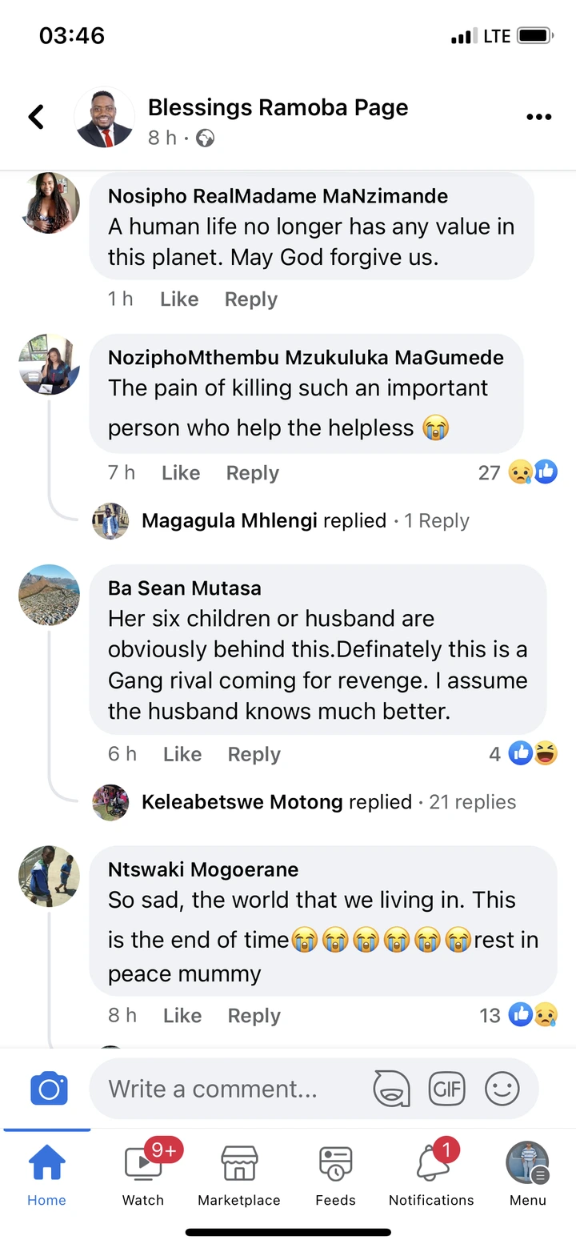Open the emoji smiley picker
Viewport: 576px width, 1248px height.
coord(502,1089)
